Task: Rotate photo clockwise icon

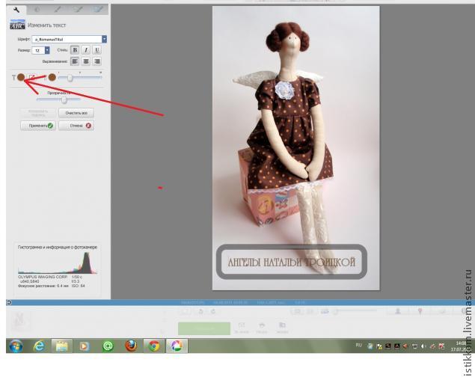Action: click(x=213, y=311)
